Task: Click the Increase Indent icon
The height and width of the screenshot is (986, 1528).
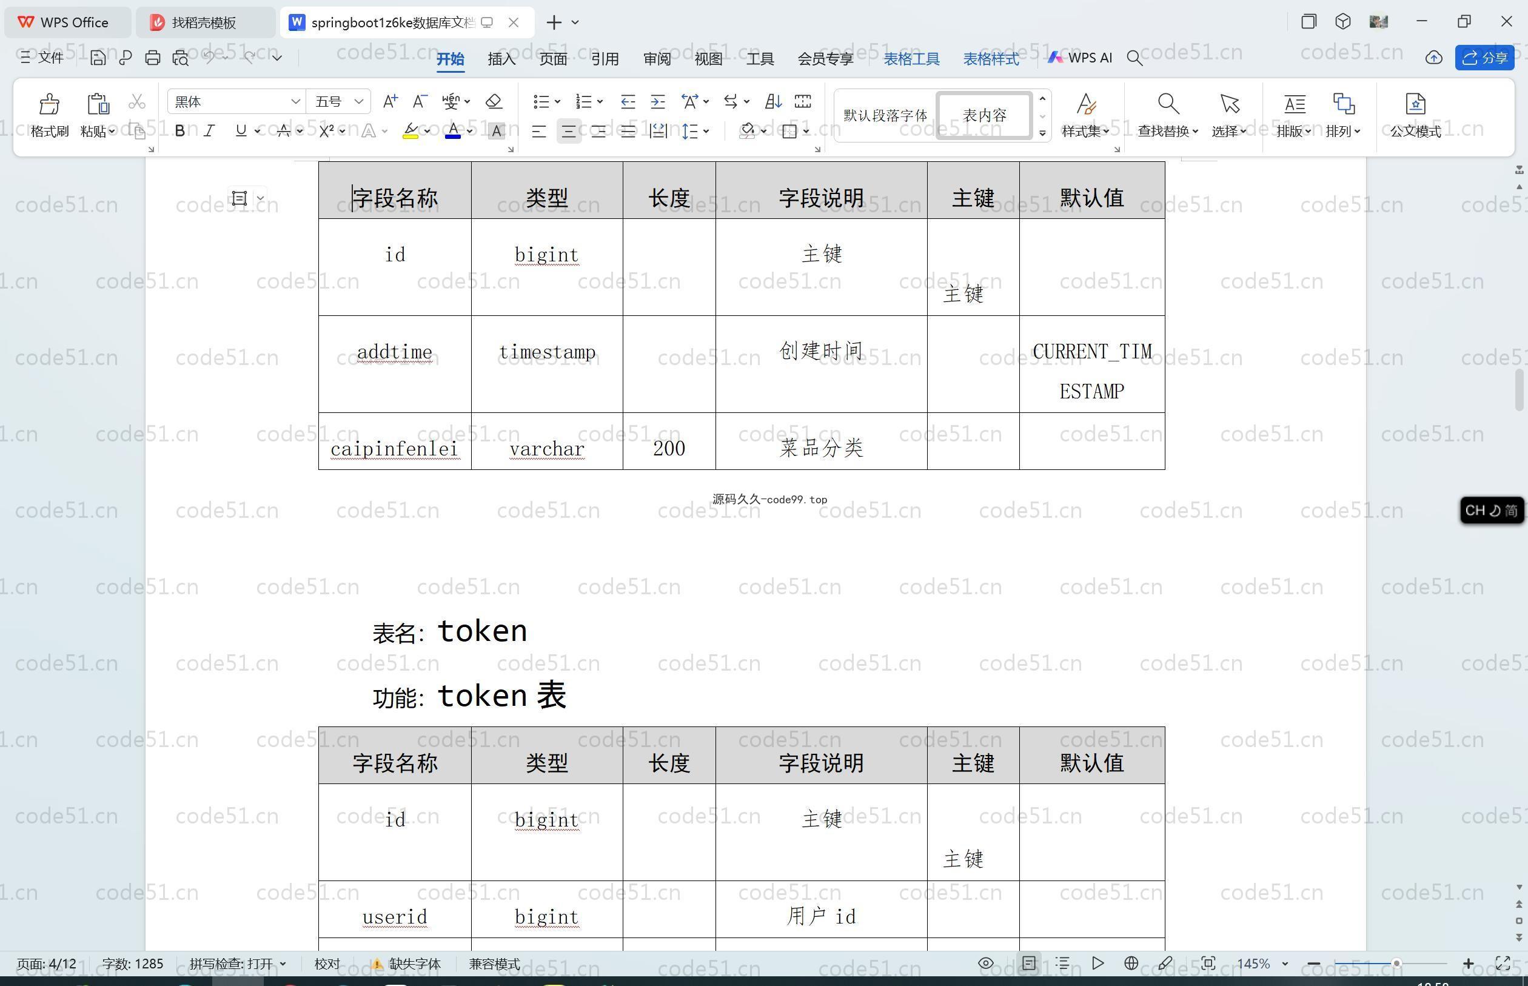Action: tap(657, 101)
